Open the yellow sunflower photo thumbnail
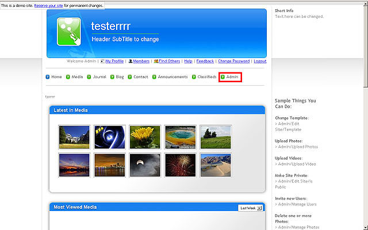The height and width of the screenshot is (230, 368). pyautogui.click(x=145, y=137)
